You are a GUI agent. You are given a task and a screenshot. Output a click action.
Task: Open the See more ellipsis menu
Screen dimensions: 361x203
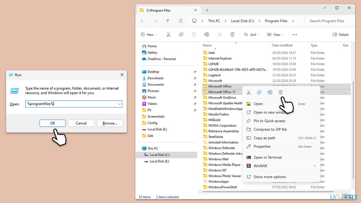[295, 35]
